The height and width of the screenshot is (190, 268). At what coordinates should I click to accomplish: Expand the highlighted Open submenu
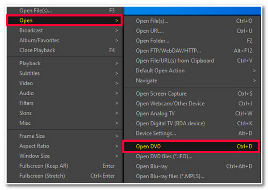click(x=65, y=21)
